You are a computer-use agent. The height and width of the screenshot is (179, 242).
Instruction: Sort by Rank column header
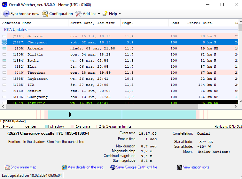click(x=176, y=23)
